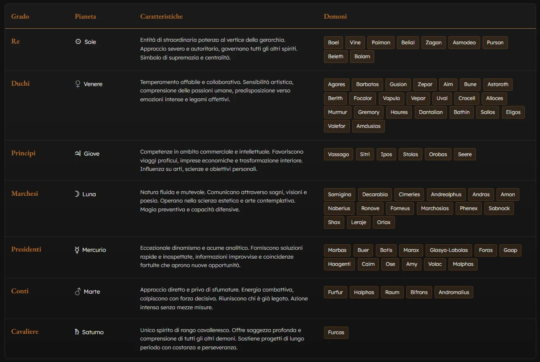Click the Saturno planet symbol
The image size is (540, 362).
pos(77,332)
